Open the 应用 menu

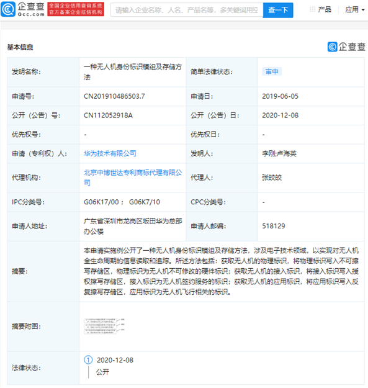[352, 10]
